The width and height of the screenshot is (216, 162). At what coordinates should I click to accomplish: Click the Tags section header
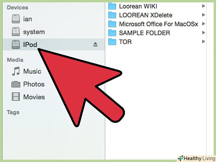pyautogui.click(x=13, y=112)
